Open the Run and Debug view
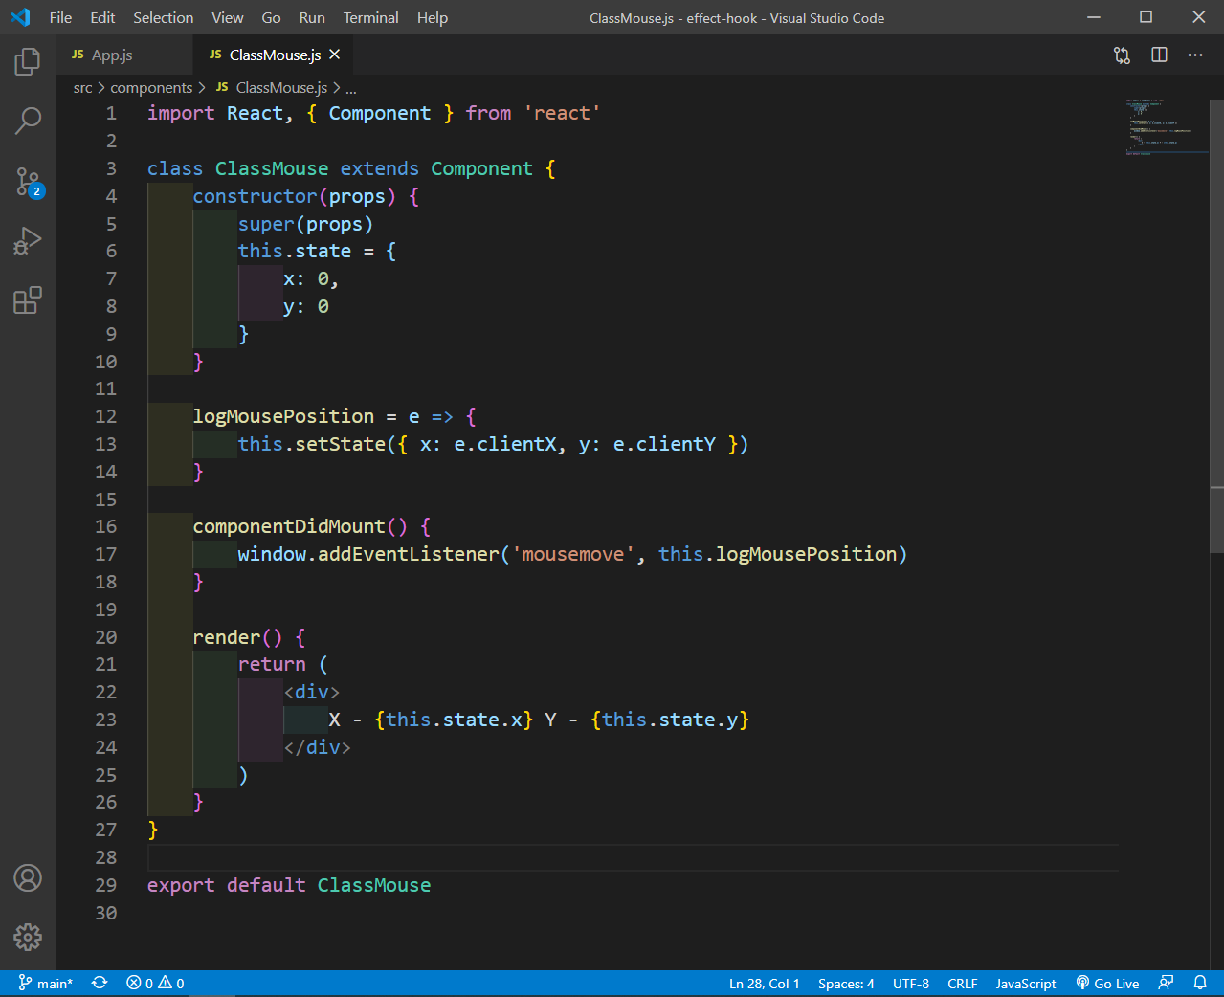This screenshot has width=1224, height=997. coord(28,240)
